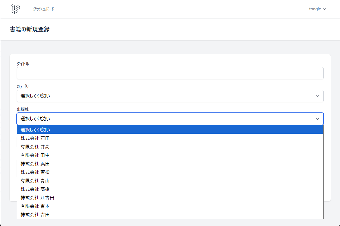Image resolution: width=340 pixels, height=226 pixels.
Task: Click the 出版社 select box field
Action: (x=164, y=119)
